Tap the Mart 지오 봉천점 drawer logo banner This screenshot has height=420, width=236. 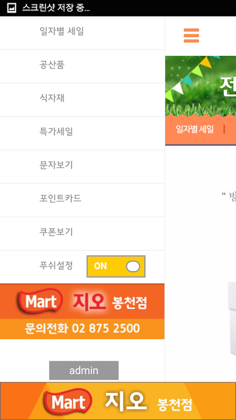(82, 301)
